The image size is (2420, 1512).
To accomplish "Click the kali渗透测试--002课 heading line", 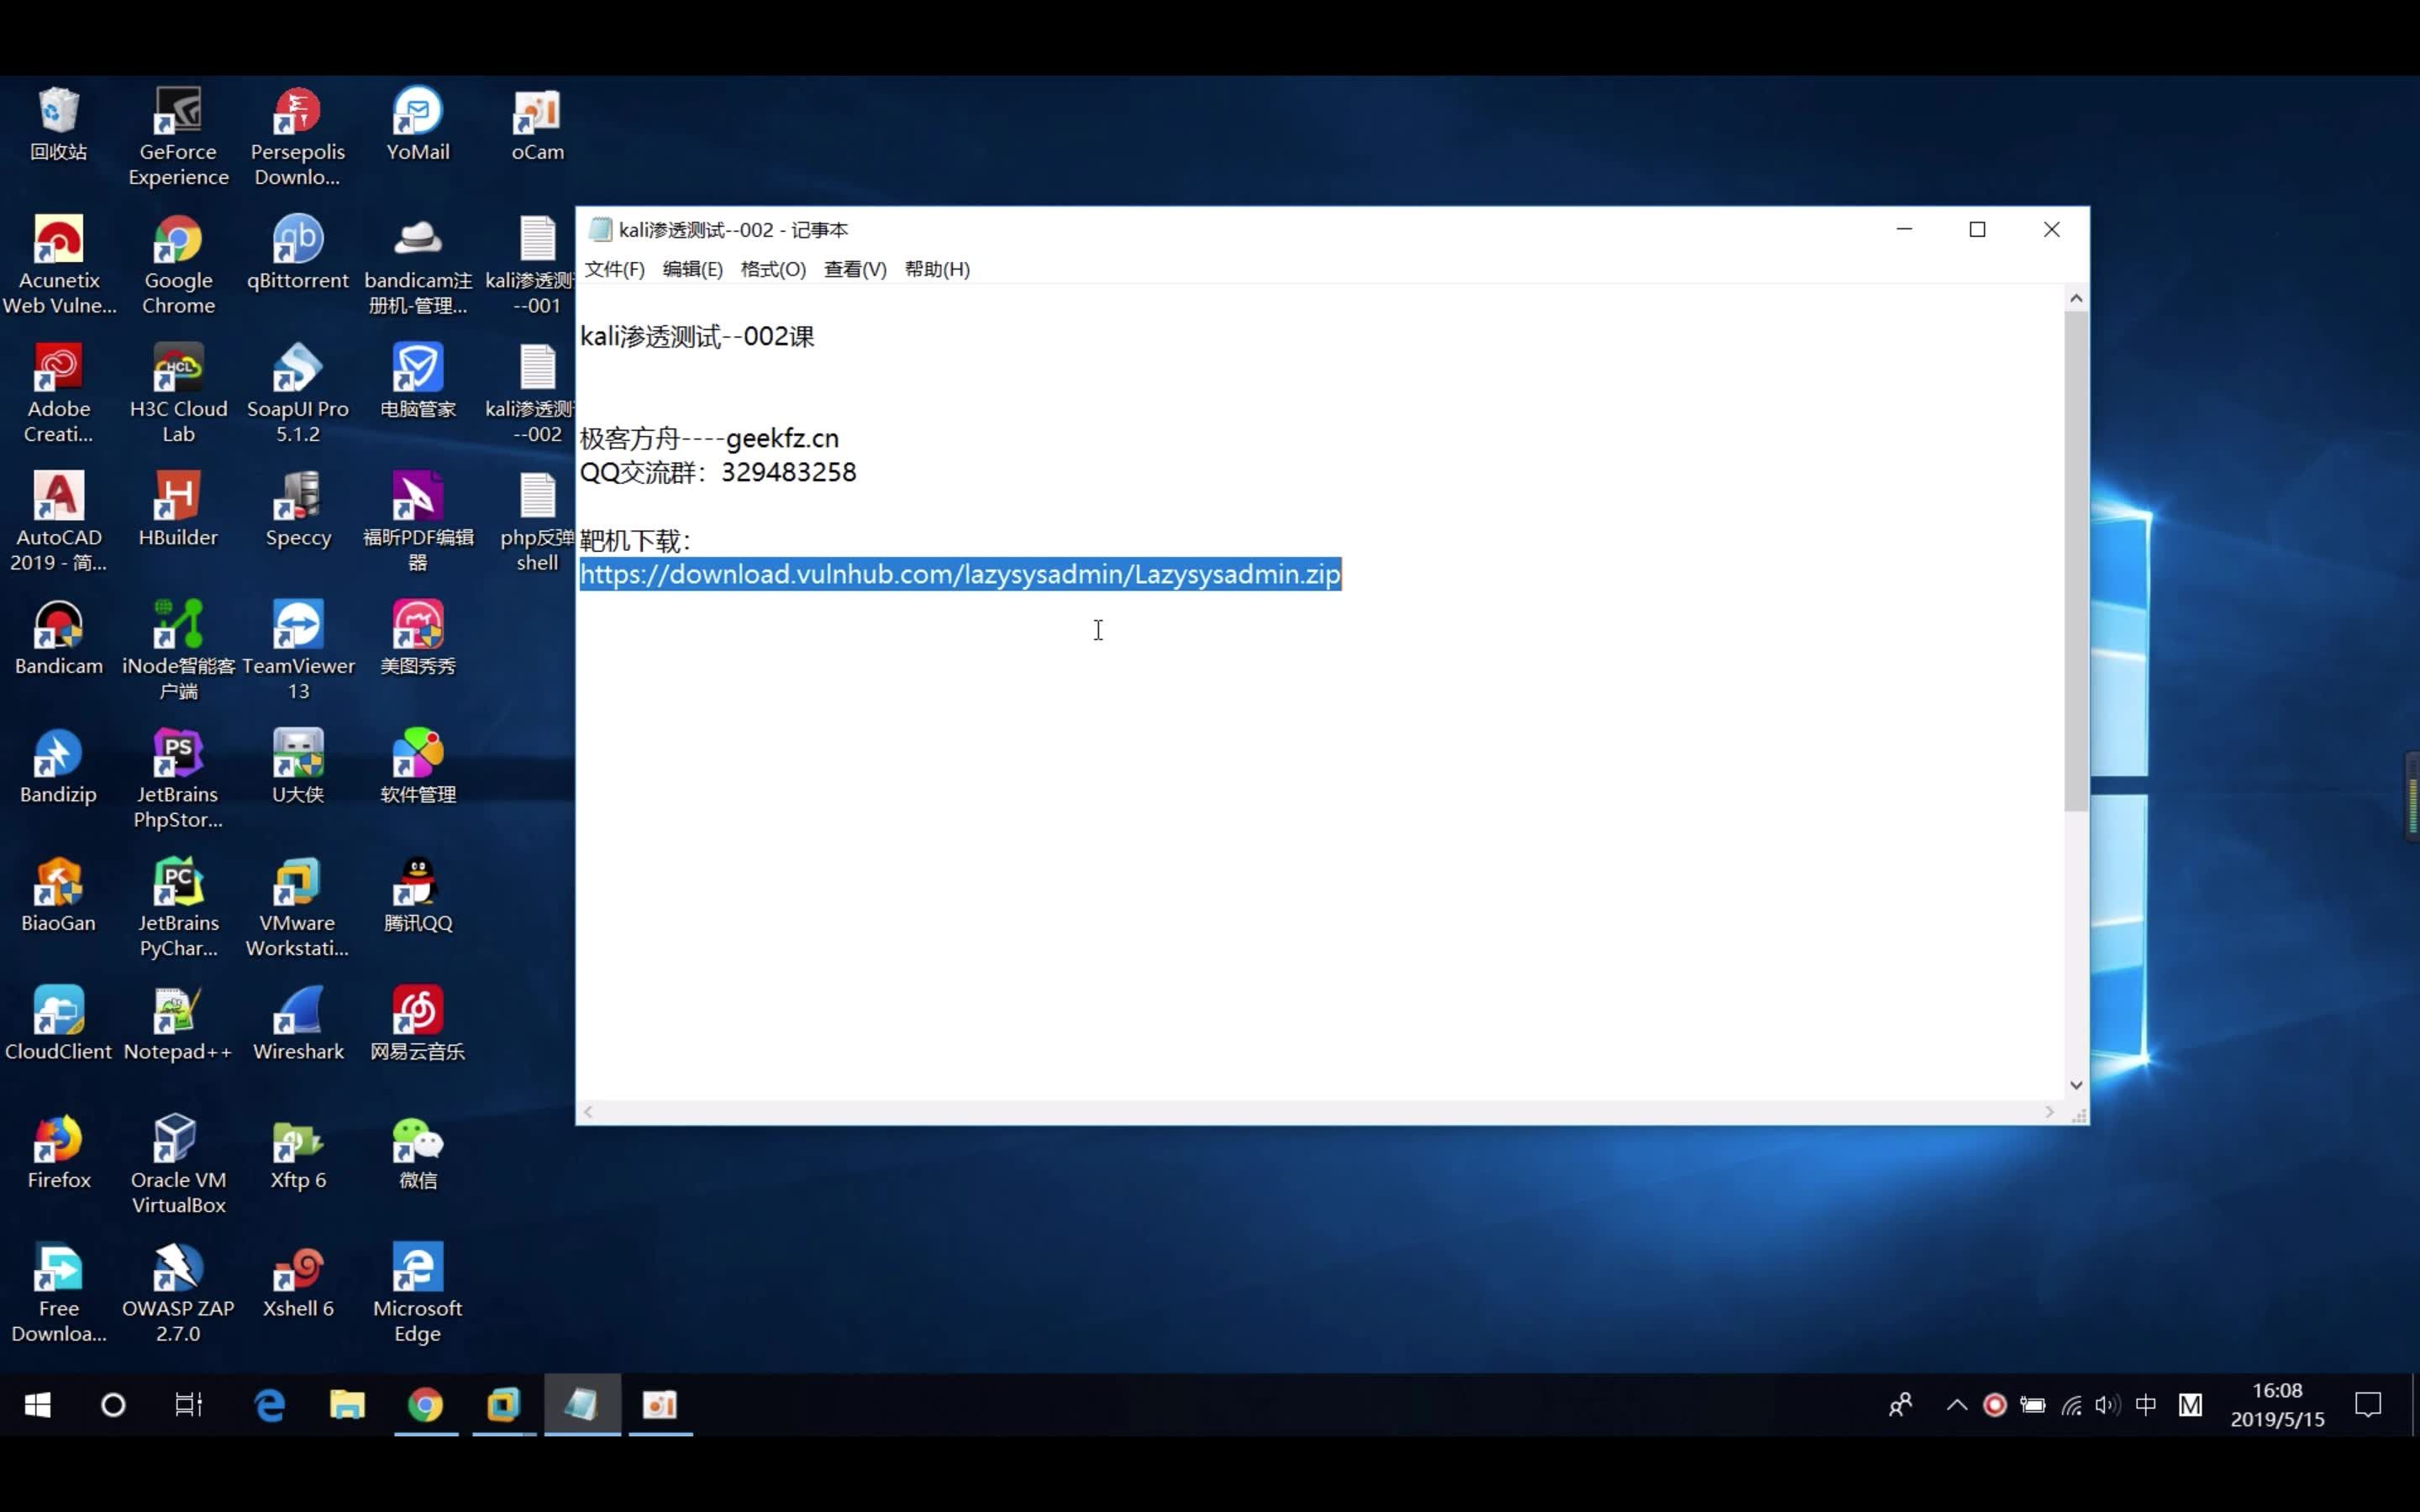I will coord(697,336).
